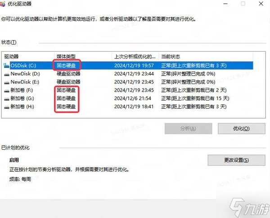Click the 分析(A) button
The width and height of the screenshot is (270, 218).
tap(188, 129)
